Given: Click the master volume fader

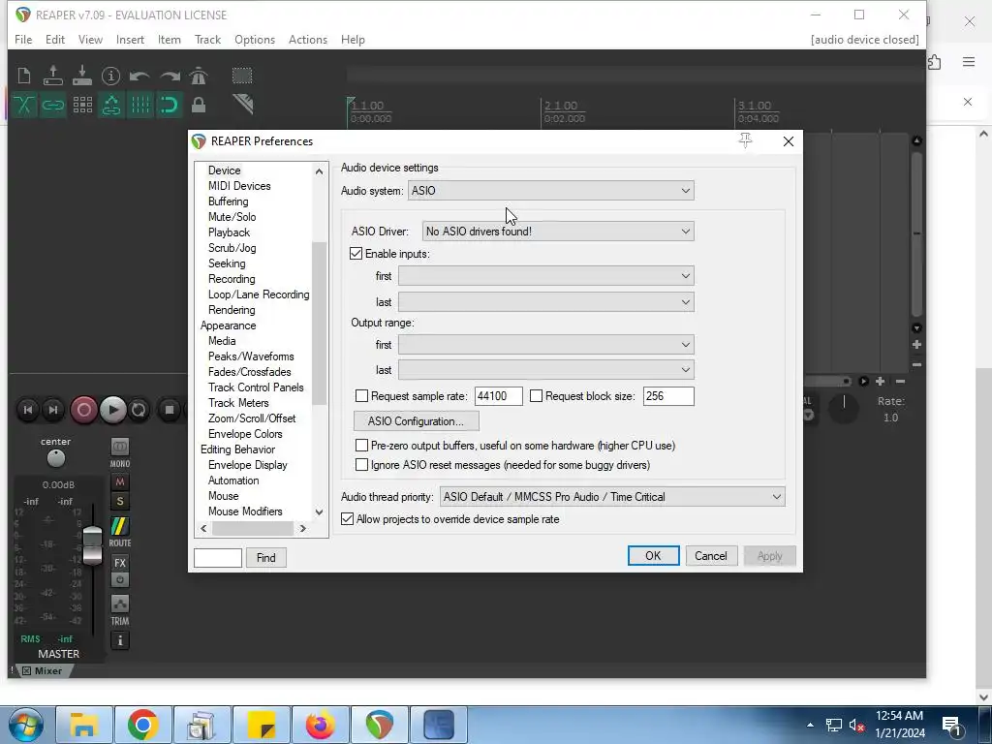Looking at the screenshot, I should (92, 545).
